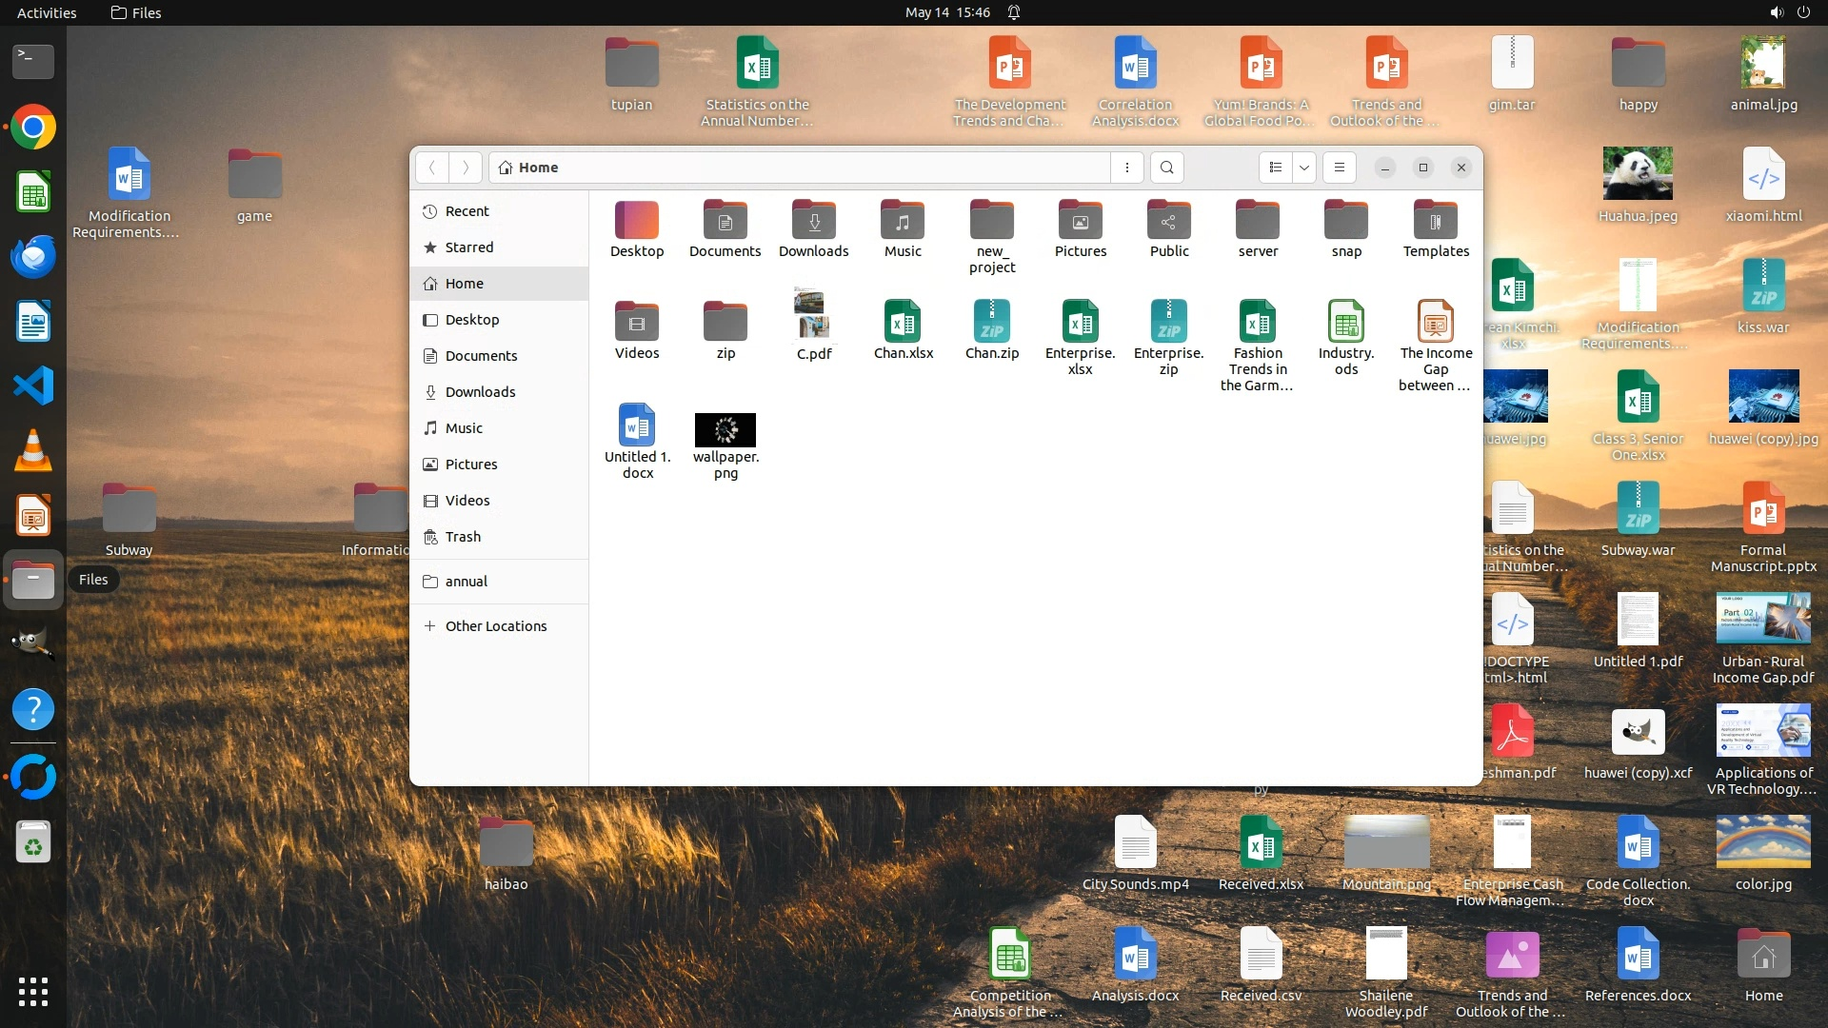1828x1028 pixels.
Task: Open Visual Studio Code from dock
Action: click(33, 386)
